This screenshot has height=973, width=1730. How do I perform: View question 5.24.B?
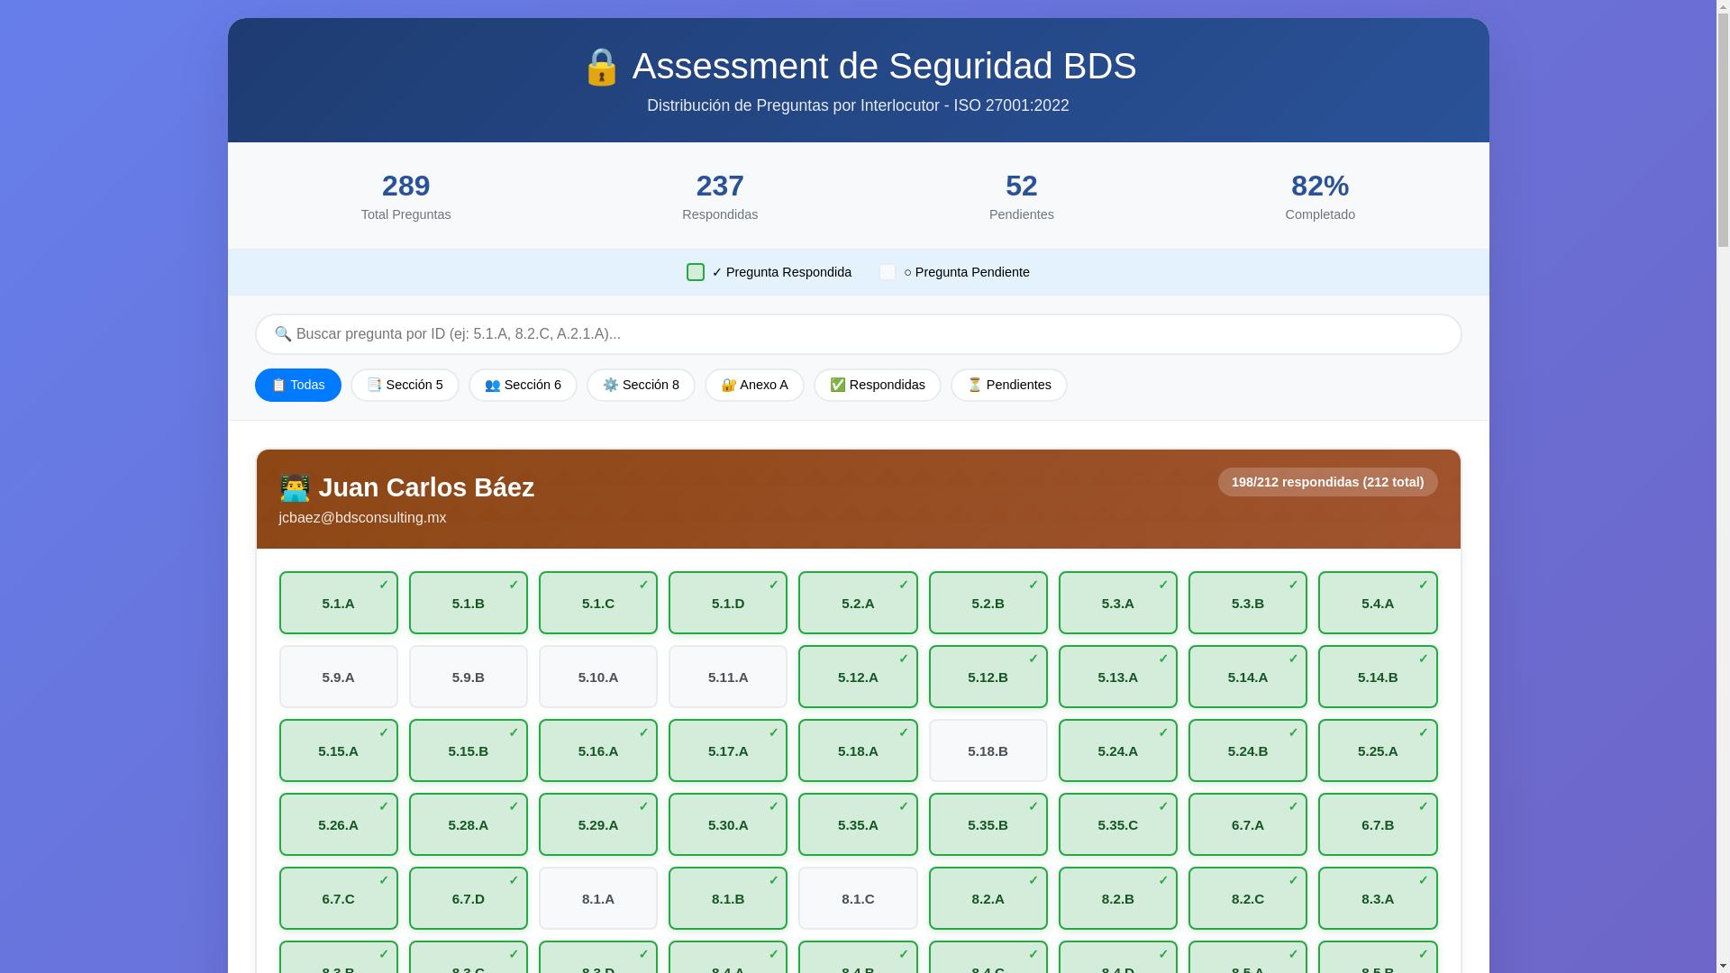pyautogui.click(x=1248, y=750)
